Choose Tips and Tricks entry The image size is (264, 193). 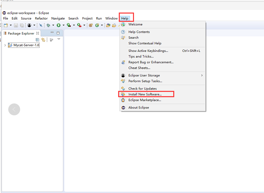point(163,57)
